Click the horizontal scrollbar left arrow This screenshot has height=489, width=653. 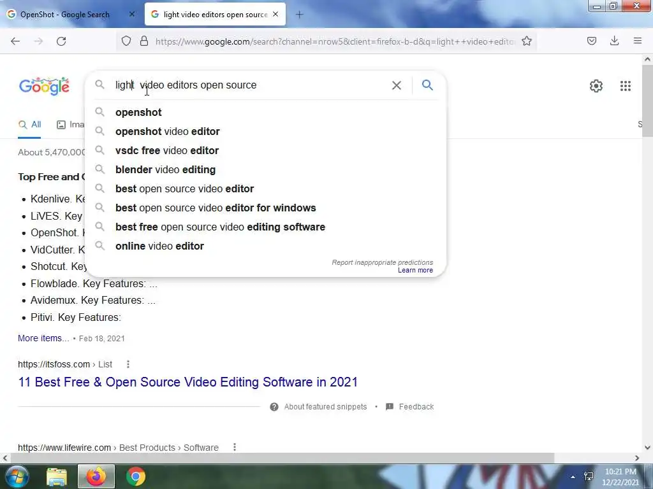(5, 458)
